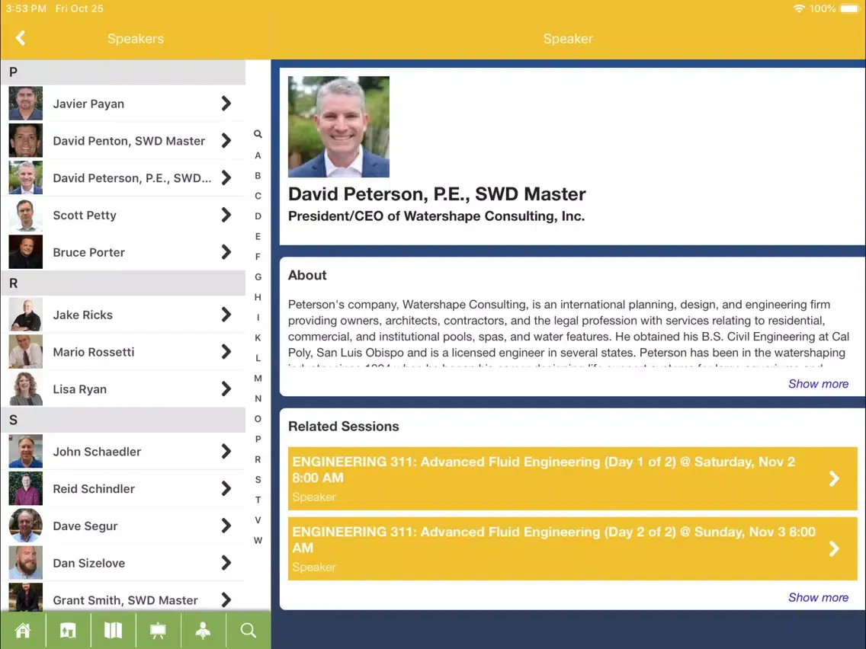
Task: Select David Penton, SWD Master by name
Action: (129, 141)
